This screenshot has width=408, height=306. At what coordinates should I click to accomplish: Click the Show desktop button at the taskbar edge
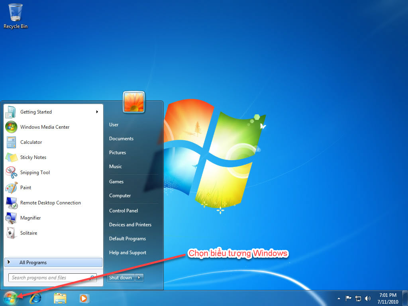coord(405,298)
